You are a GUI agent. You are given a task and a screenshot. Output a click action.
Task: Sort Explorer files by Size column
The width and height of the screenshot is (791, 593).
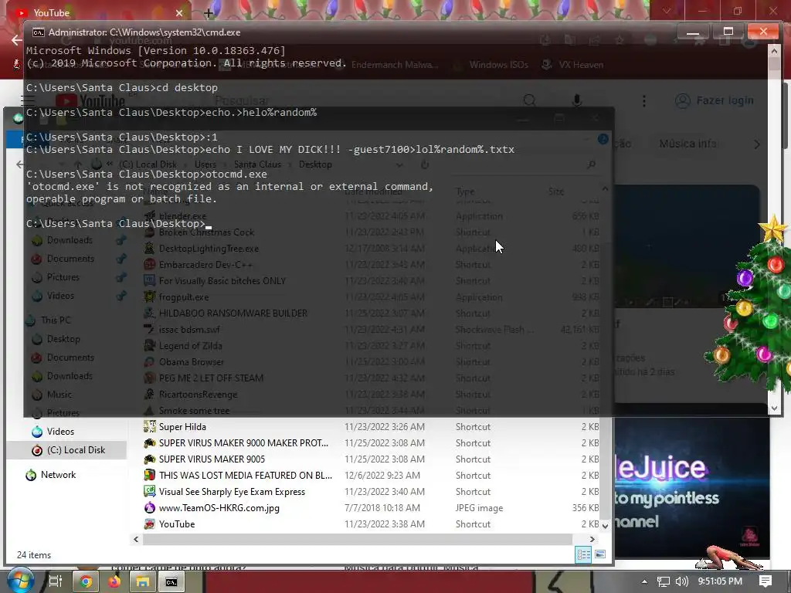coord(556,191)
